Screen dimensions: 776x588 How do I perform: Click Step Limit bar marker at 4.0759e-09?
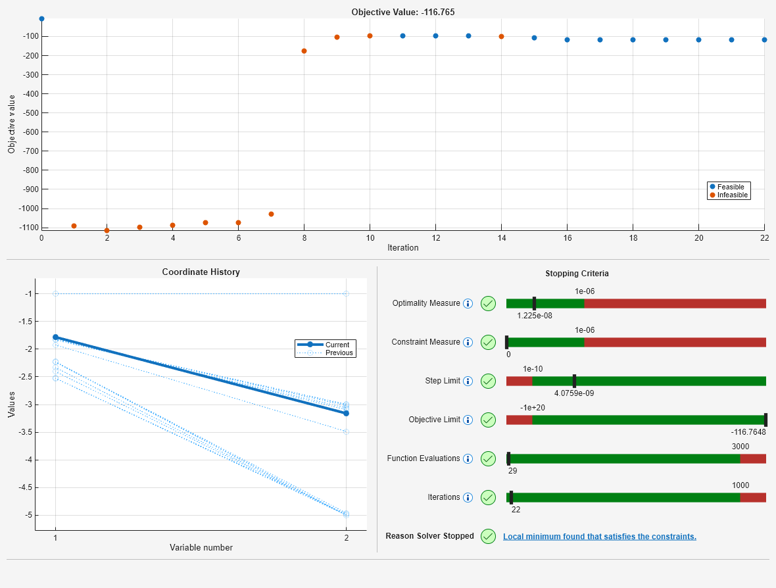click(x=574, y=381)
